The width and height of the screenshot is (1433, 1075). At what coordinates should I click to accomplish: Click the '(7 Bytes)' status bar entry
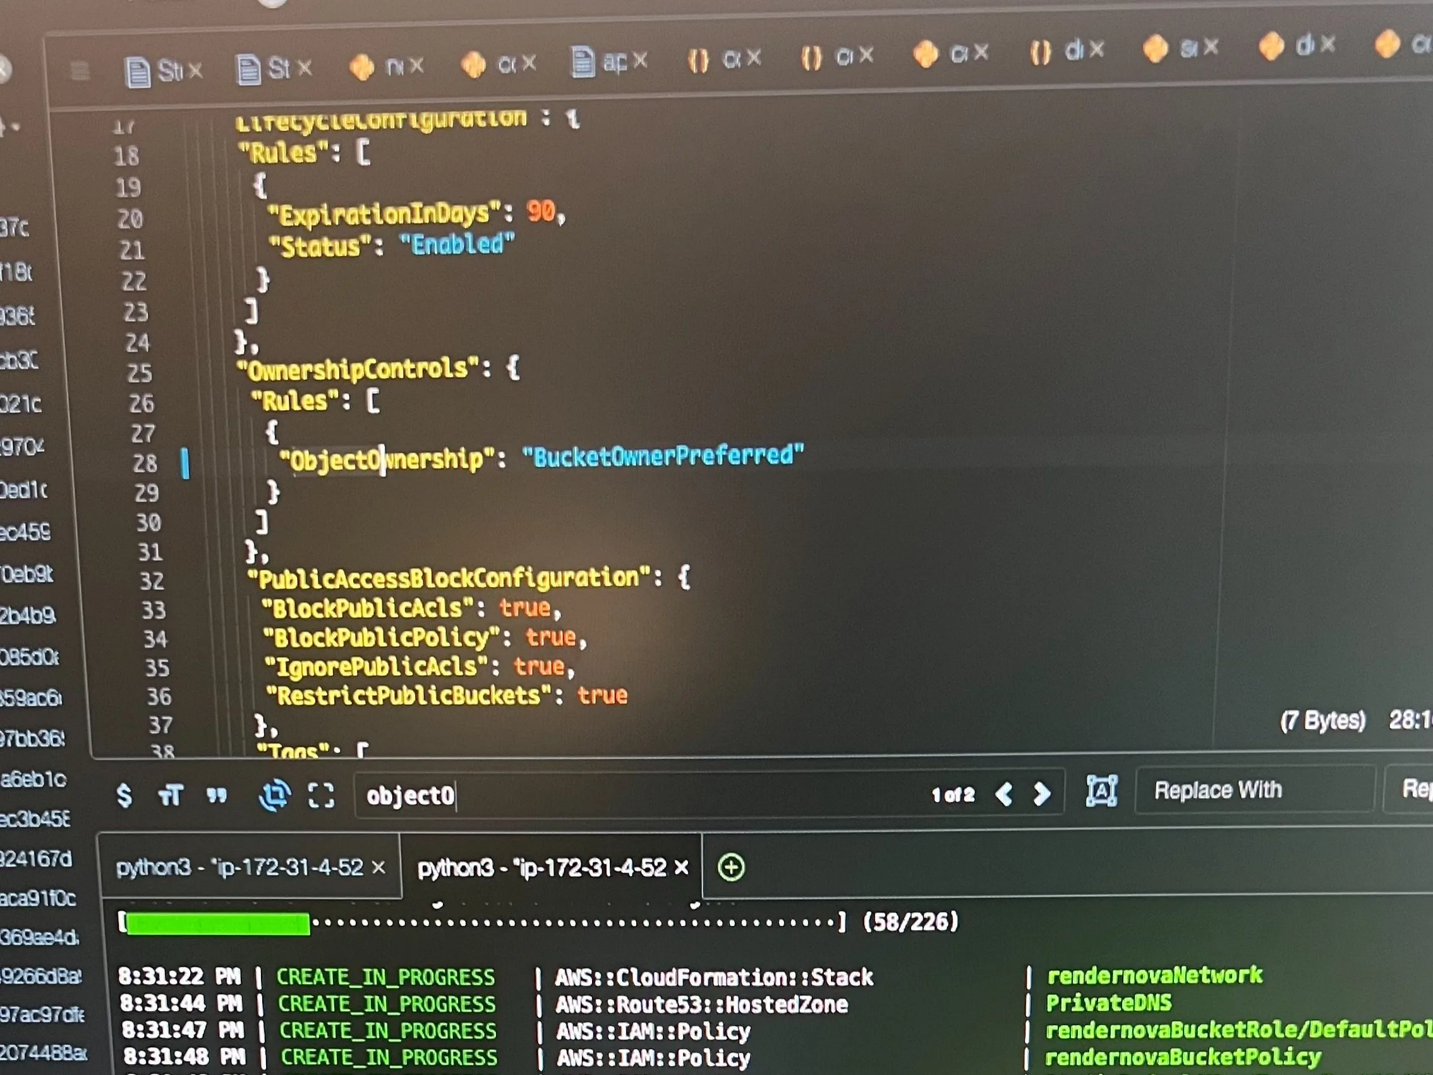tap(1323, 720)
